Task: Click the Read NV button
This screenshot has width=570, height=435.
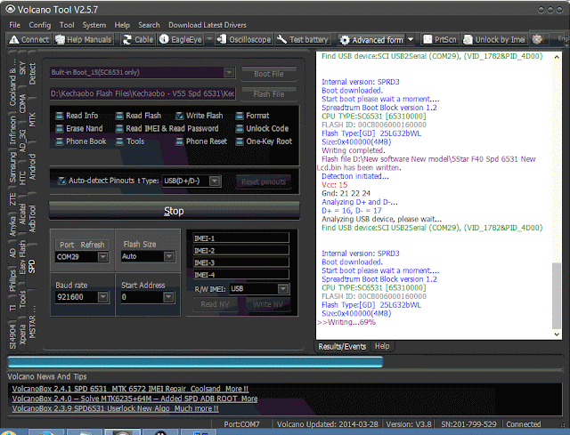Action: pos(215,304)
